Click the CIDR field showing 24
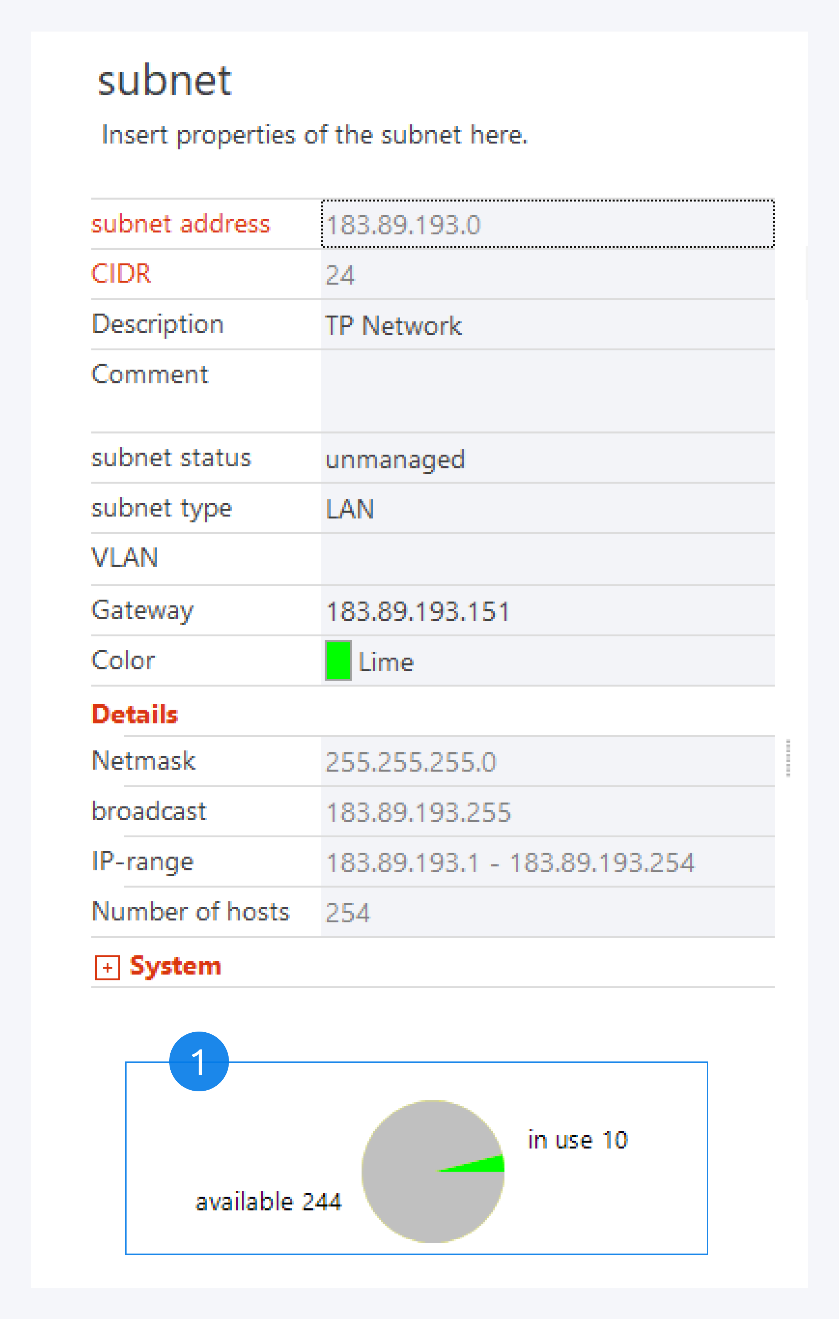Viewport: 839px width, 1319px height. coord(547,274)
